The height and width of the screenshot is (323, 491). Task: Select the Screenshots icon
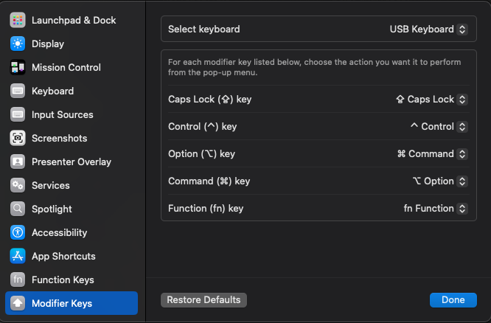click(x=18, y=138)
